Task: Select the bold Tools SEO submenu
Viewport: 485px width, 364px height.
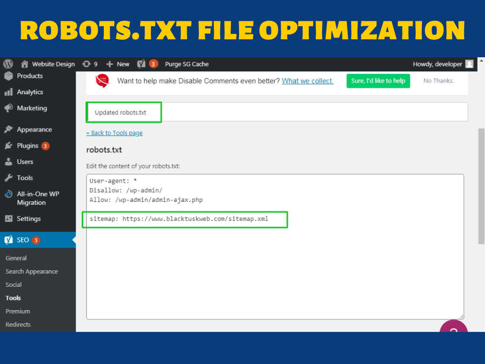Action: coord(13,298)
